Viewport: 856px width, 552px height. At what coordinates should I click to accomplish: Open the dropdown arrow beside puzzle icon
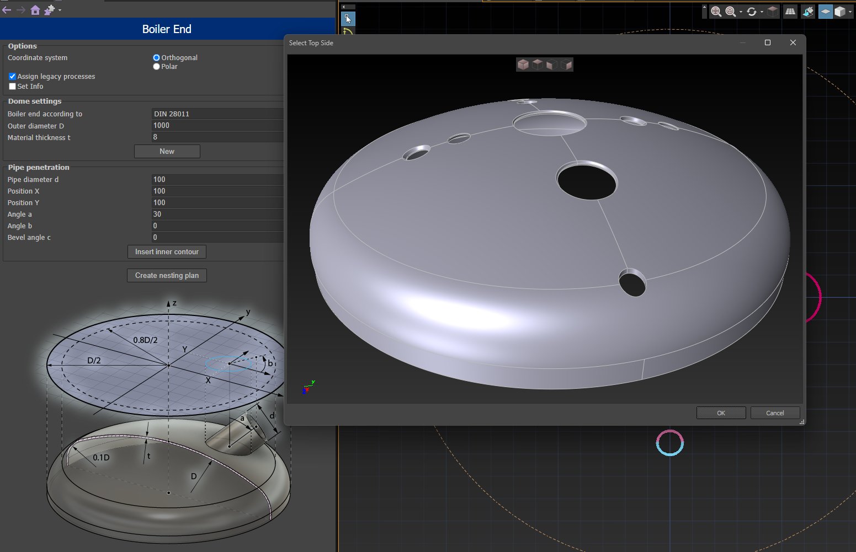coord(60,10)
